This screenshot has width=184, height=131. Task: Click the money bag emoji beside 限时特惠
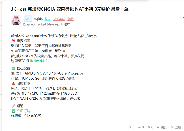coord(14,83)
